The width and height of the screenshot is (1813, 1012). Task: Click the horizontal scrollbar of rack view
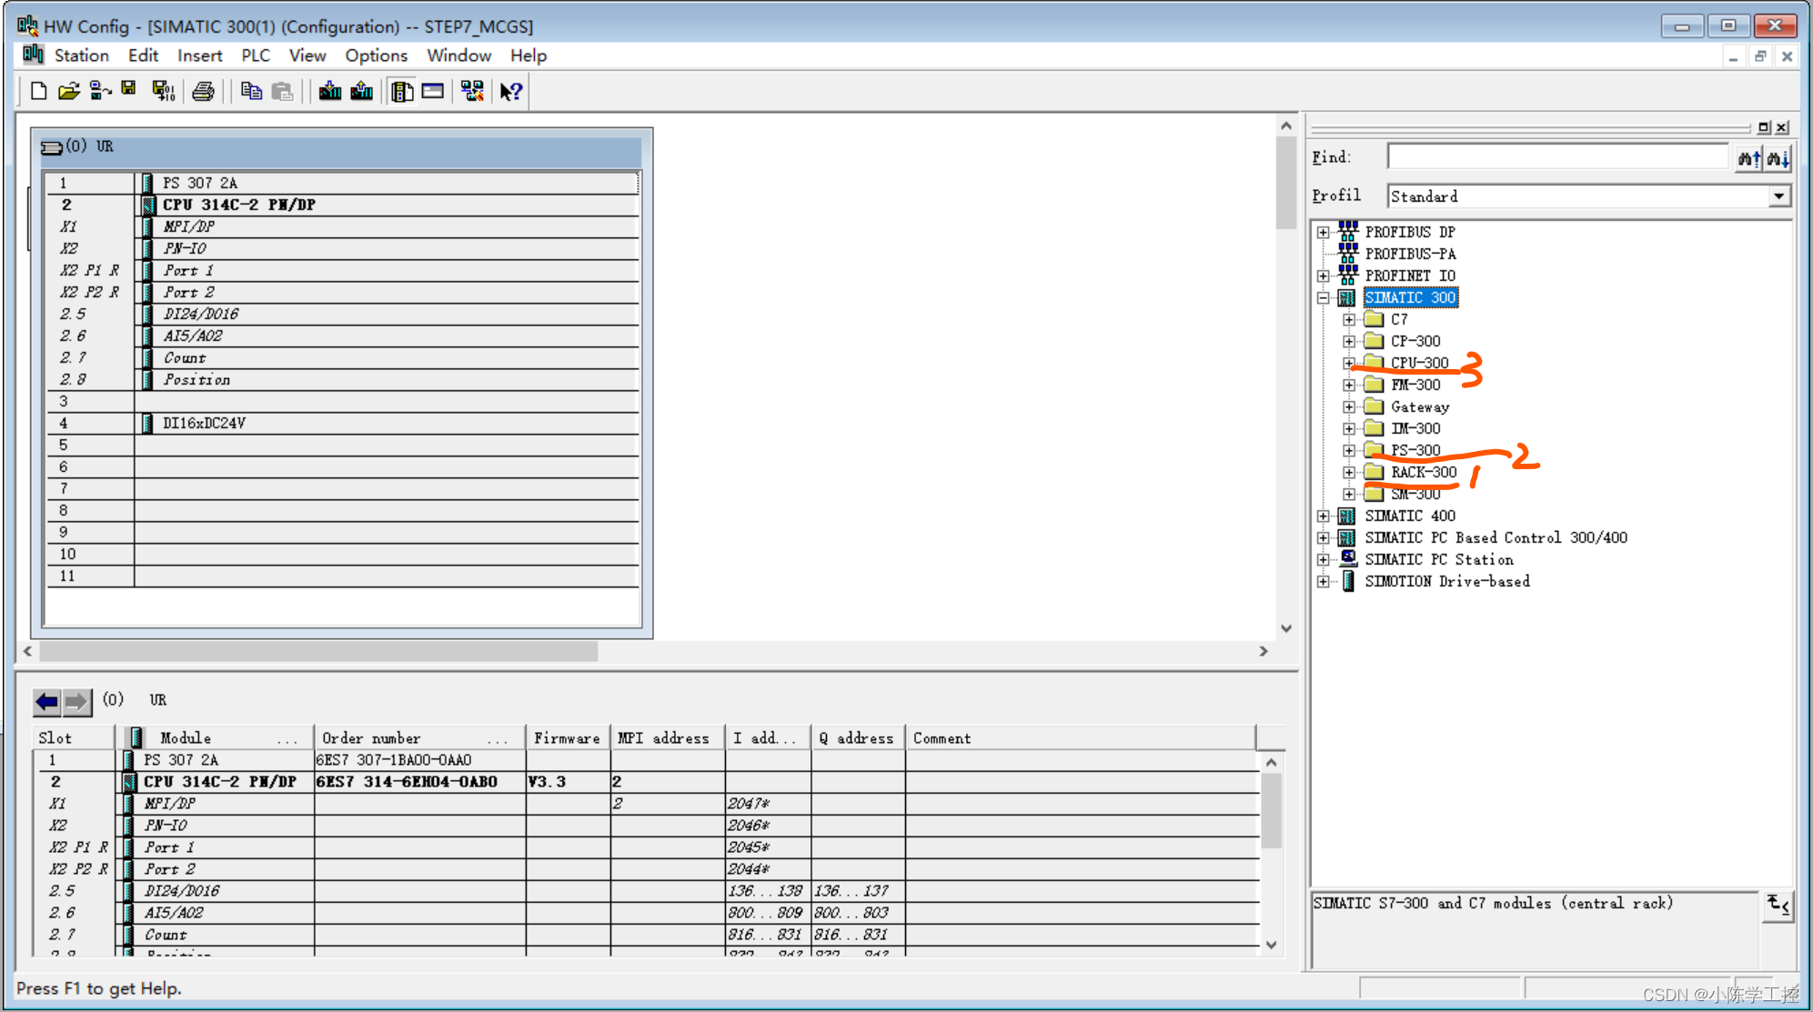coord(318,651)
